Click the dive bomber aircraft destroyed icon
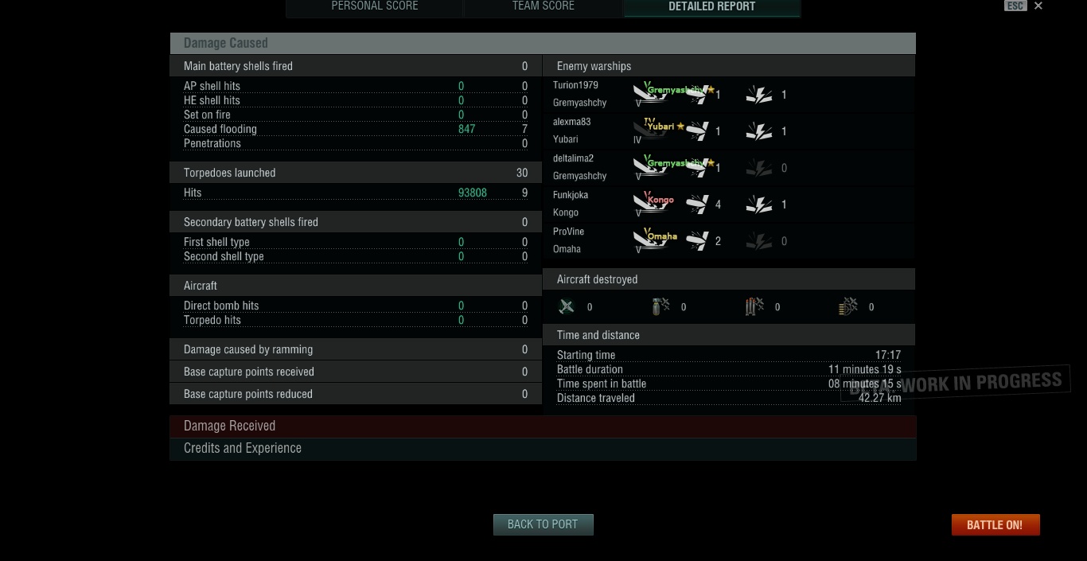Screen dimensions: 1087x561 point(660,306)
